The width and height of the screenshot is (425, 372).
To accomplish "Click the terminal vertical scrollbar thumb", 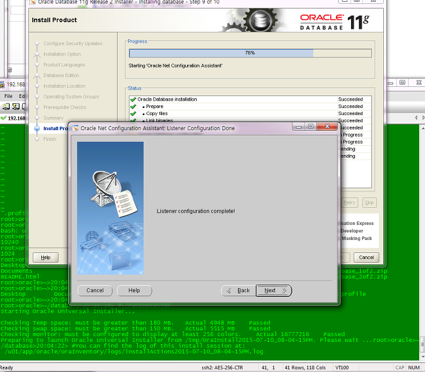I will click(x=422, y=345).
